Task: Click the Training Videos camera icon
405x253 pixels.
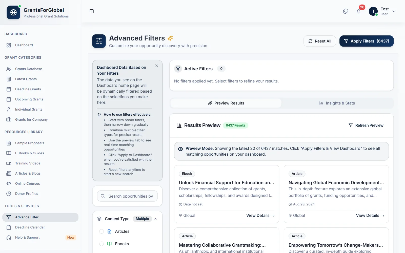Action: (9, 163)
